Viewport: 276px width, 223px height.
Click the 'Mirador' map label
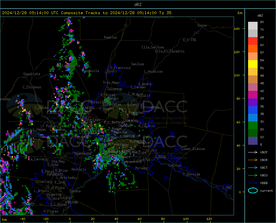pyautogui.click(x=141, y=168)
